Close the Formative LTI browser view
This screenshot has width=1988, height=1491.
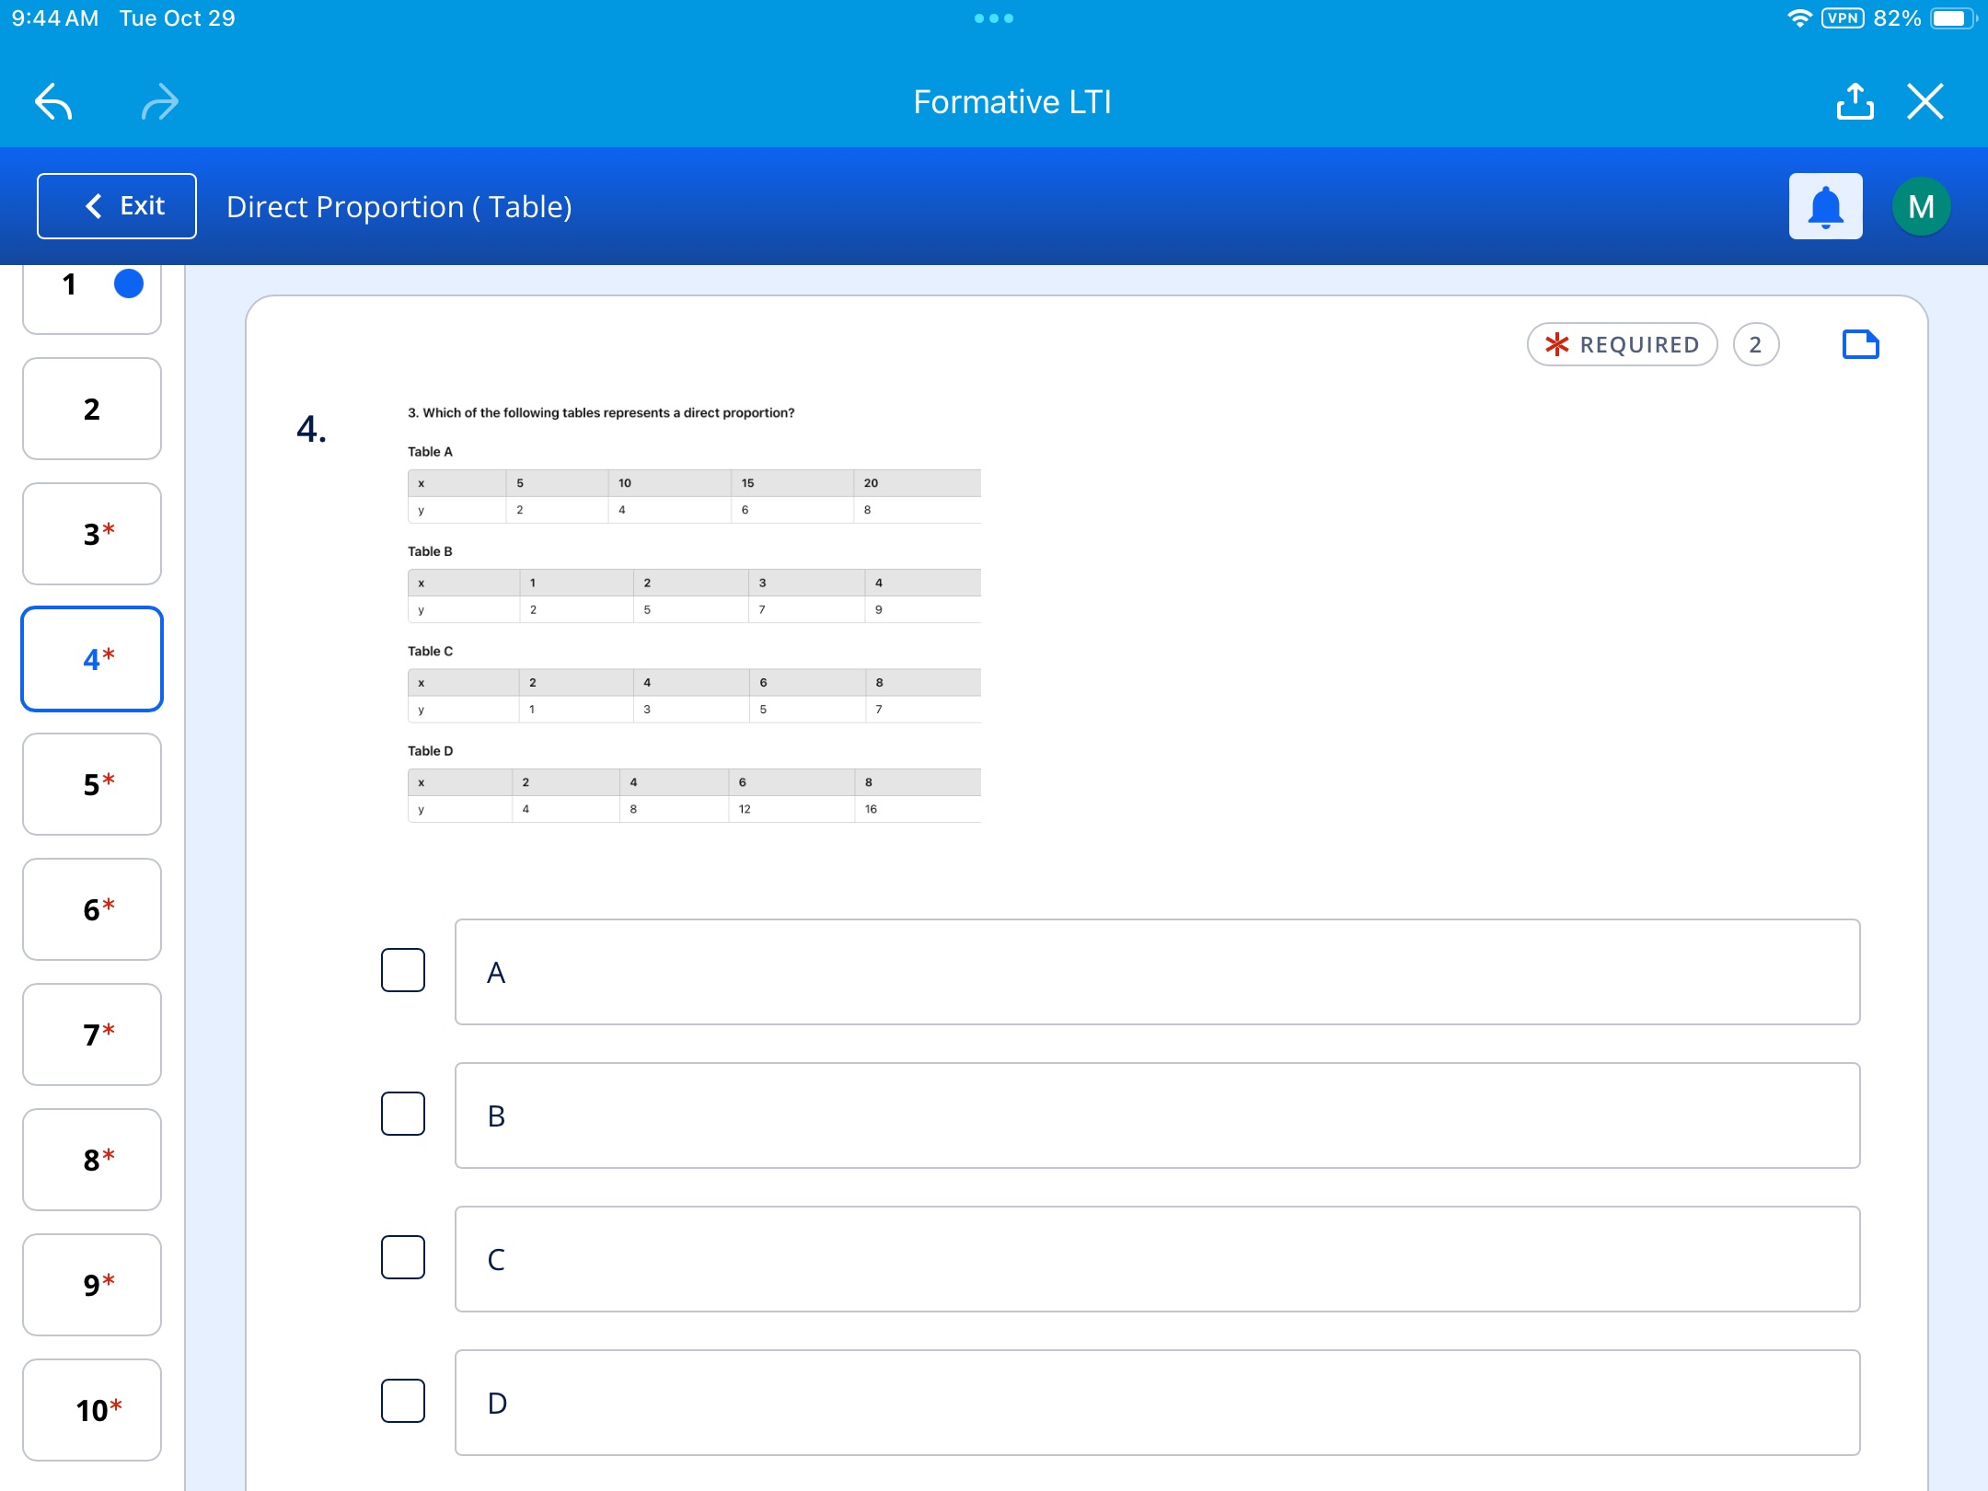pos(1925,101)
